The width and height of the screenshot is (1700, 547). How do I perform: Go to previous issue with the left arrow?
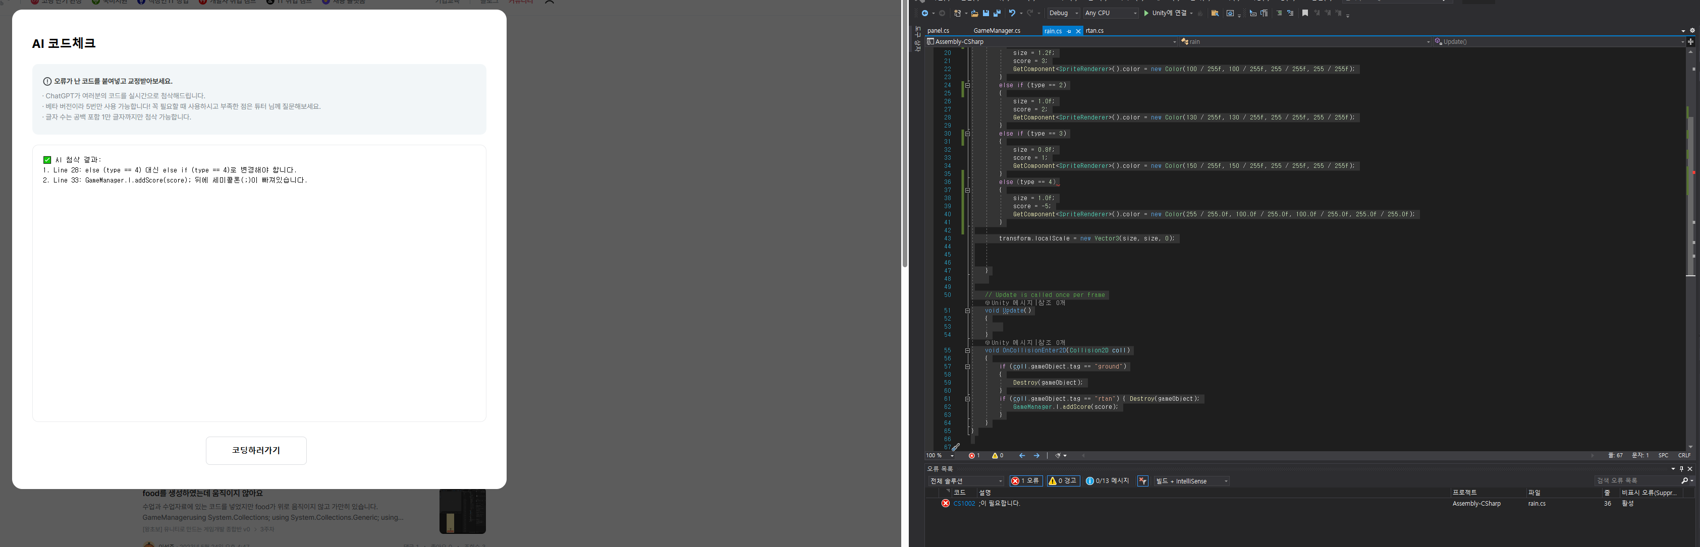[1022, 455]
